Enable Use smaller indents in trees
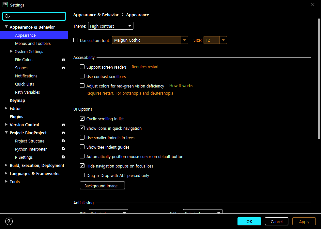Screen dimensions: 321x229 pyautogui.click(x=82, y=137)
